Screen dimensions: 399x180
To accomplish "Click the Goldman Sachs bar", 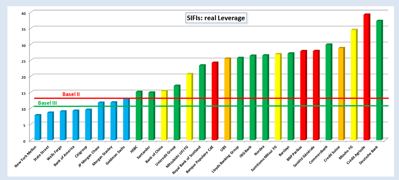I will pos(126,119).
